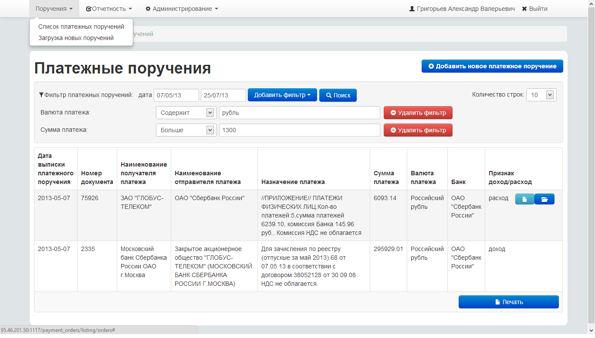Click the Платежные поручения page heading
595x338 pixels.
[x=122, y=68]
